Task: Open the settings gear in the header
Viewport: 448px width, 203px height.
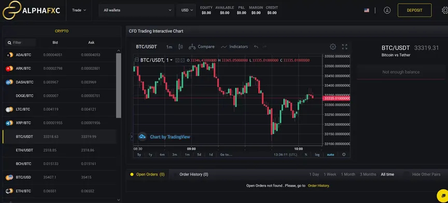Action: [x=444, y=10]
